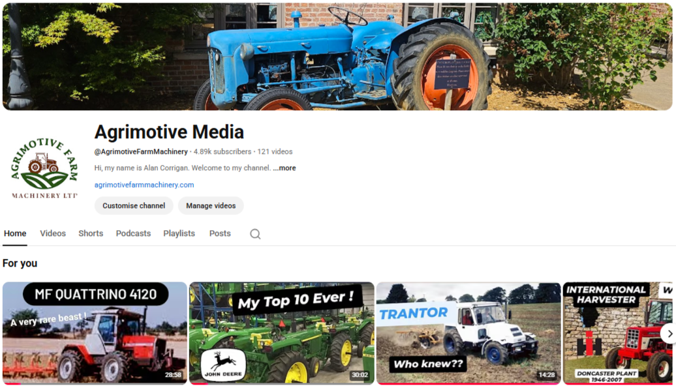This screenshot has width=676, height=386.
Task: Click the Customise channel button
Action: click(x=134, y=205)
